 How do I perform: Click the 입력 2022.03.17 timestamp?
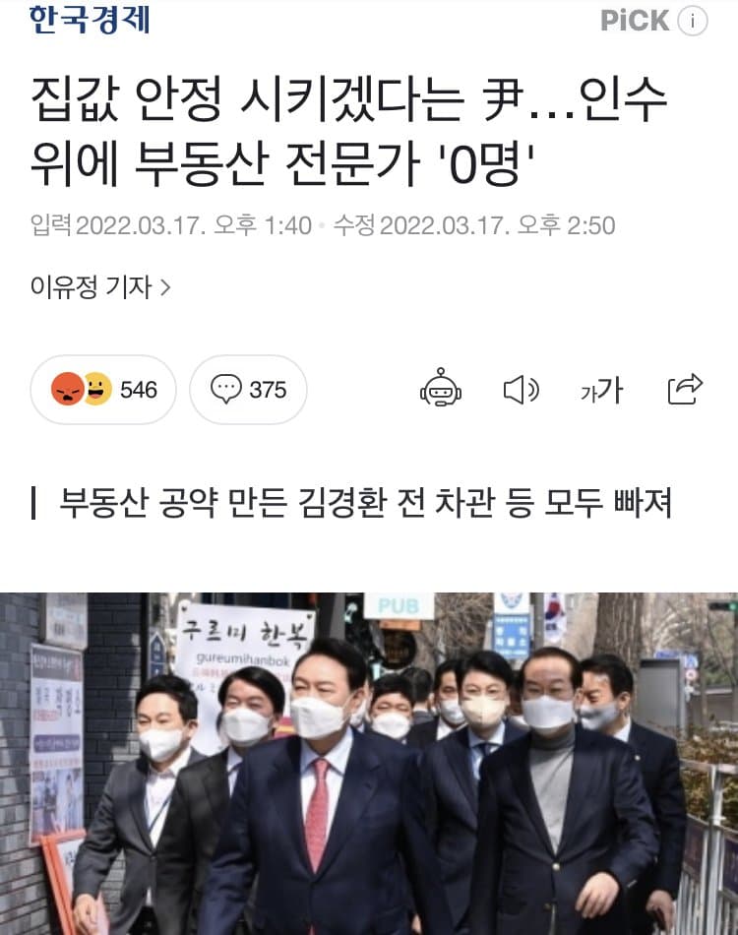(171, 225)
